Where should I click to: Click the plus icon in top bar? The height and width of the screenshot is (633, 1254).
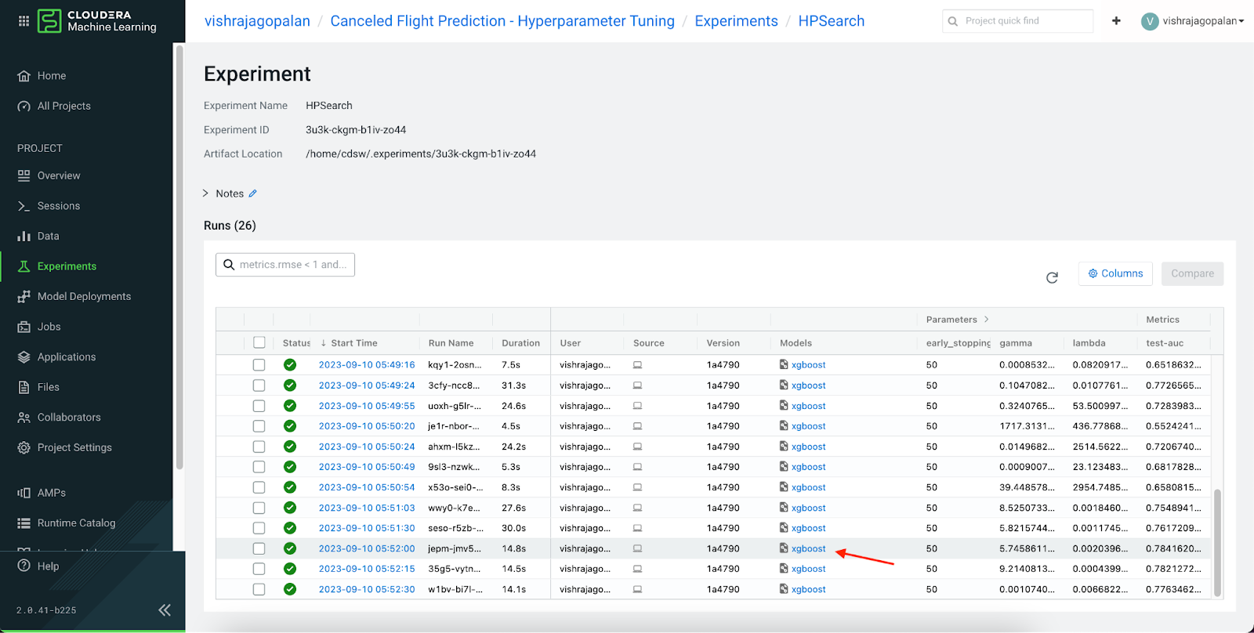[1116, 21]
